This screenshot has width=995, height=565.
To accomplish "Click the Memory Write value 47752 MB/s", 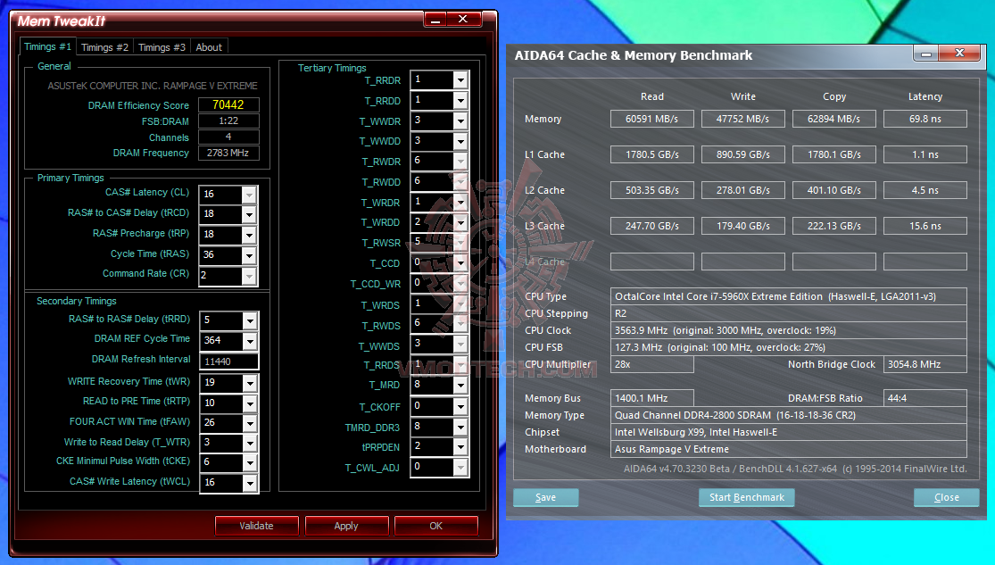I will [x=743, y=119].
